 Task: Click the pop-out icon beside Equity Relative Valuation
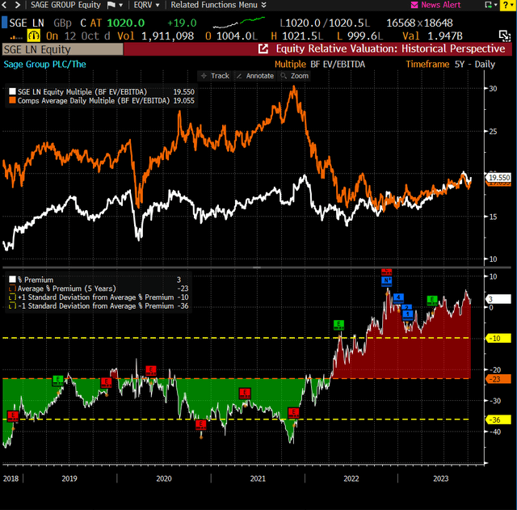click(263, 49)
